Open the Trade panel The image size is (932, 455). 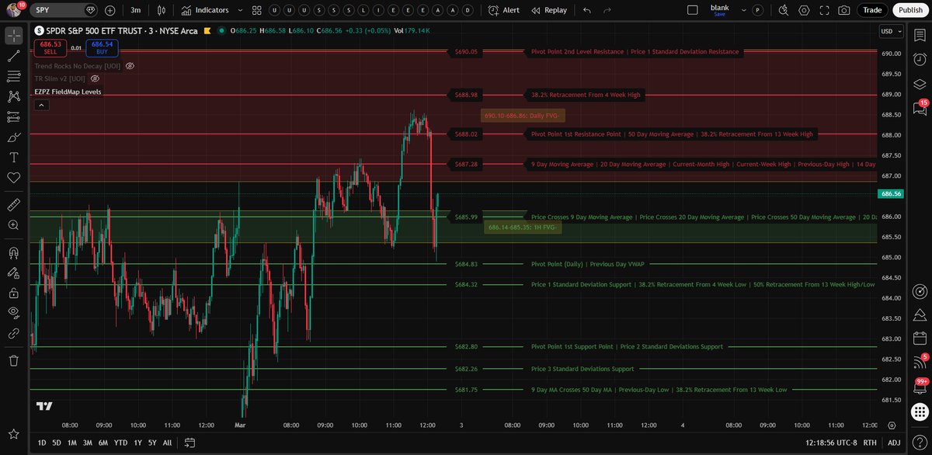click(872, 10)
